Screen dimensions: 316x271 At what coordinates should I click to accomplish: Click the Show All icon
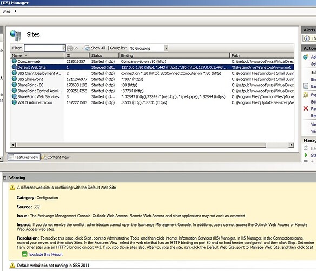(x=87, y=48)
